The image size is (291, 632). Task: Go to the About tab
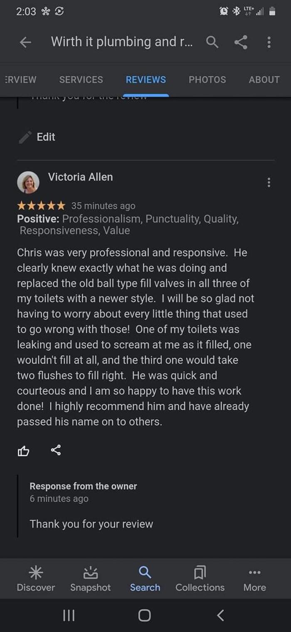pos(264,80)
